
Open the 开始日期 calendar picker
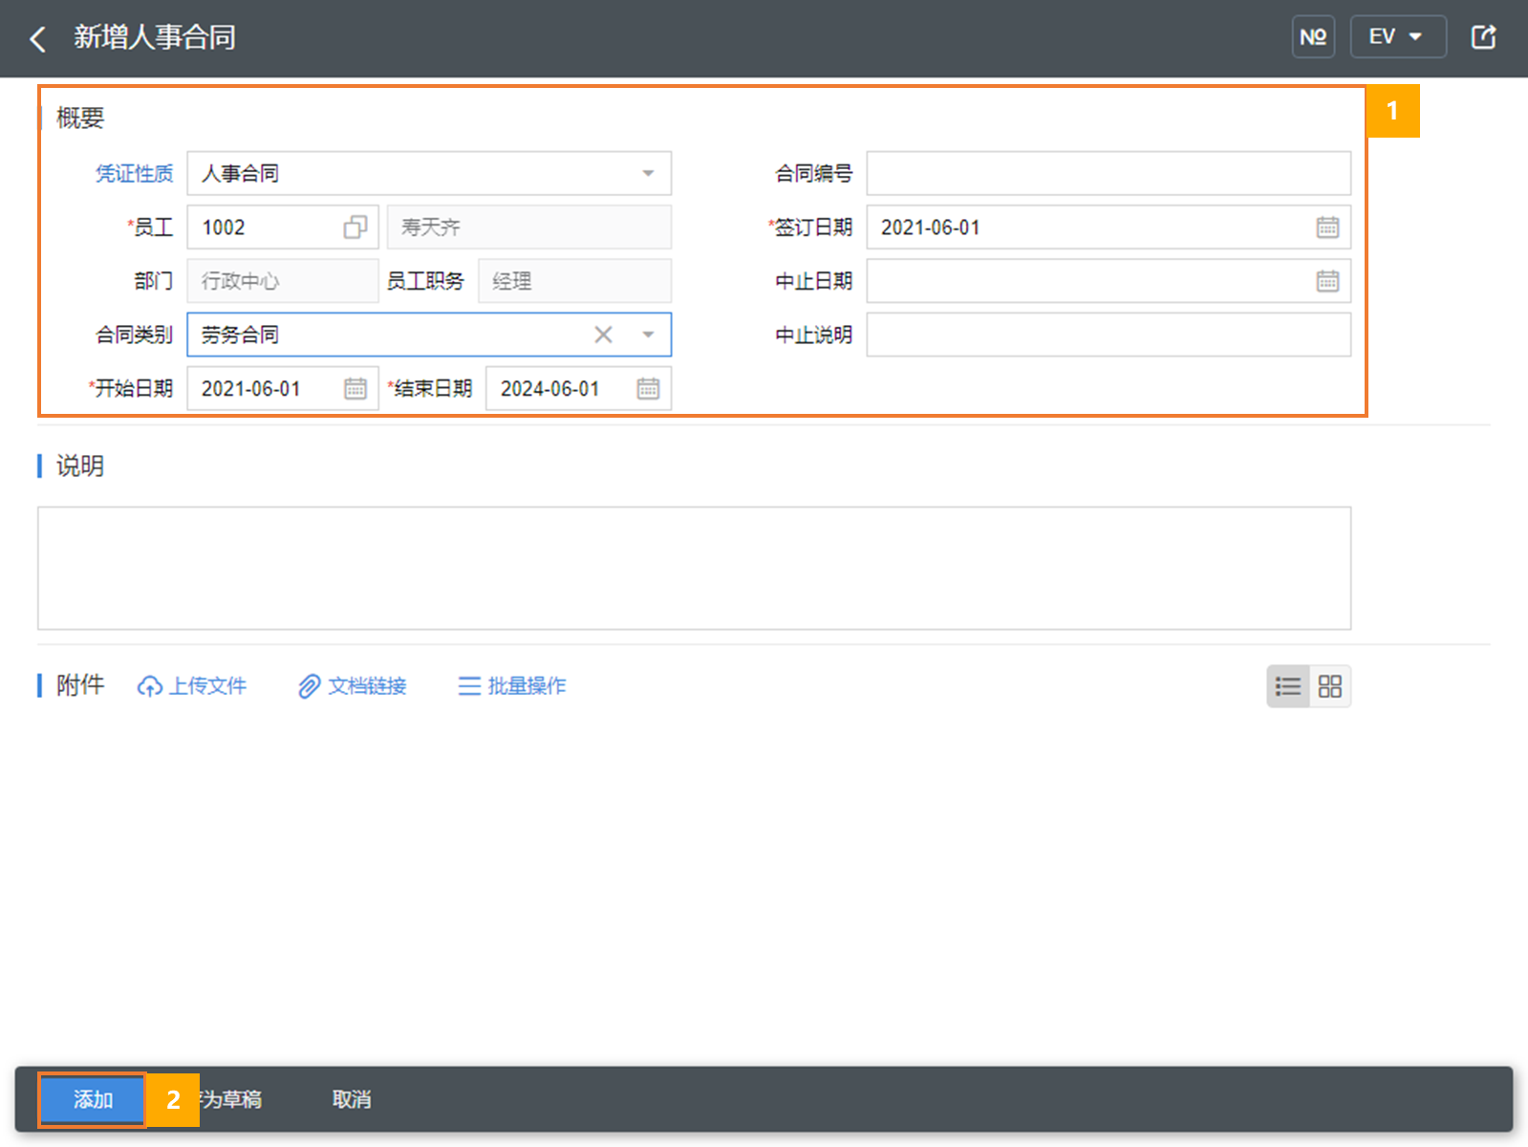click(355, 388)
